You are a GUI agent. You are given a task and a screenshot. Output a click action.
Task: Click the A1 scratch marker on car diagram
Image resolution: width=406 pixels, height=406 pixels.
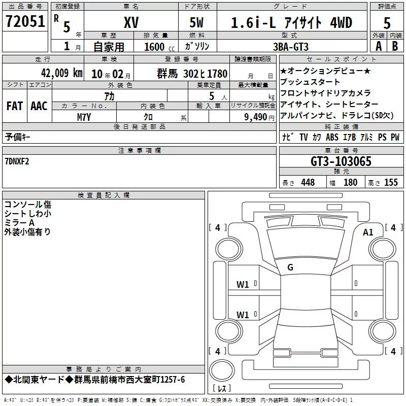(368, 232)
